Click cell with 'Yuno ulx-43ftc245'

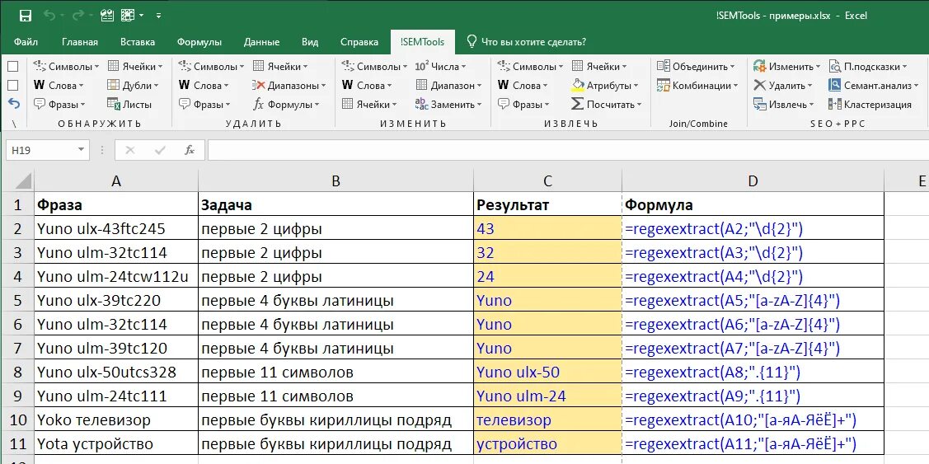[116, 229]
